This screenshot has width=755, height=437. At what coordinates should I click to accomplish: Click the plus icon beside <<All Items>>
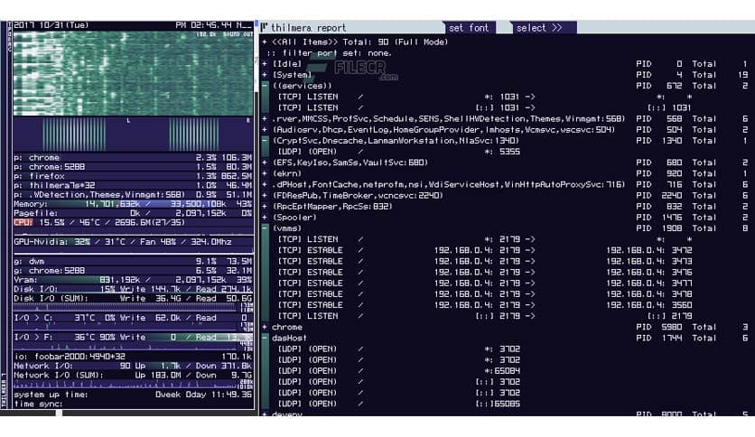pos(265,42)
